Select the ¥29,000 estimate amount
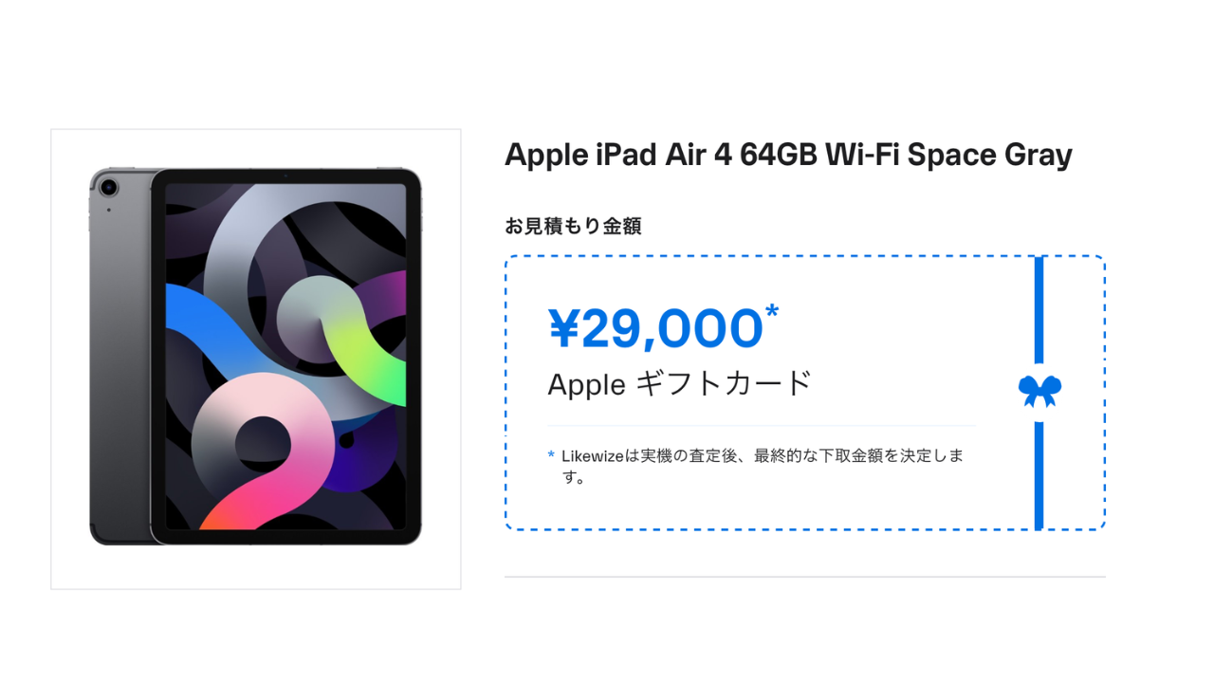Image resolution: width=1214 pixels, height=683 pixels. click(656, 329)
